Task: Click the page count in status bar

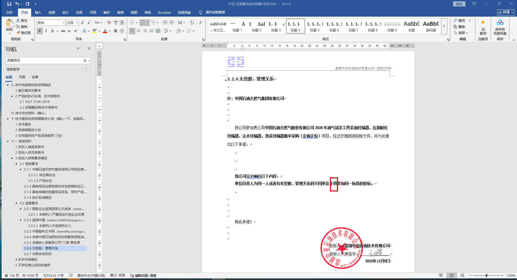Action: point(21,275)
